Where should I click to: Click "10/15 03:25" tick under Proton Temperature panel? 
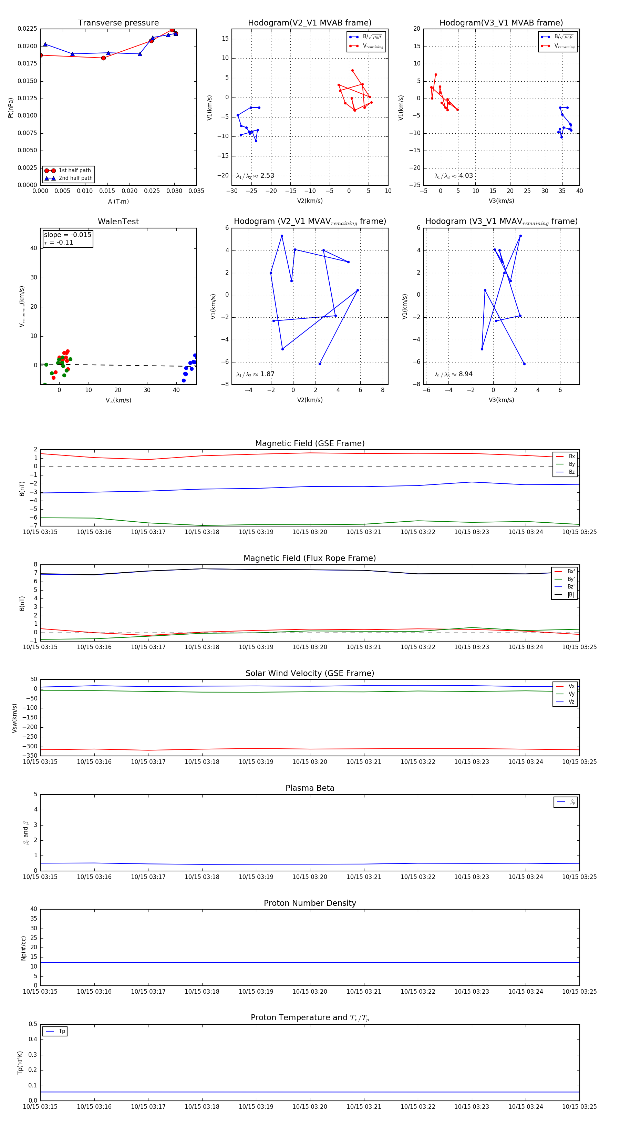point(579,1107)
